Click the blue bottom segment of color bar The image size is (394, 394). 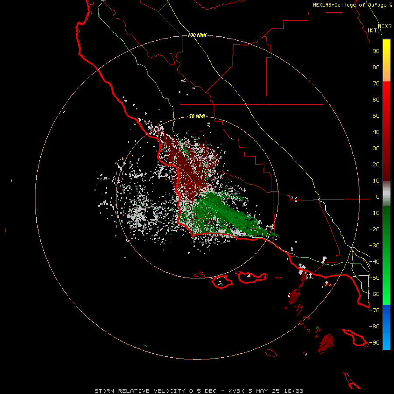[x=387, y=327]
